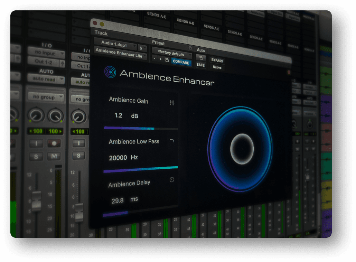This screenshot has width=356, height=262.
Task: Open the <factory default> preset dropdown
Action: click(171, 53)
